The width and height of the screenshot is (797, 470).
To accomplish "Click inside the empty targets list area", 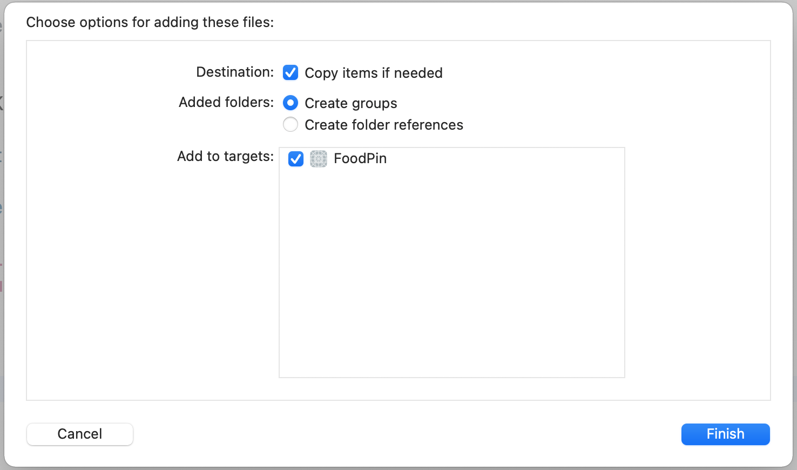I will coord(451,270).
